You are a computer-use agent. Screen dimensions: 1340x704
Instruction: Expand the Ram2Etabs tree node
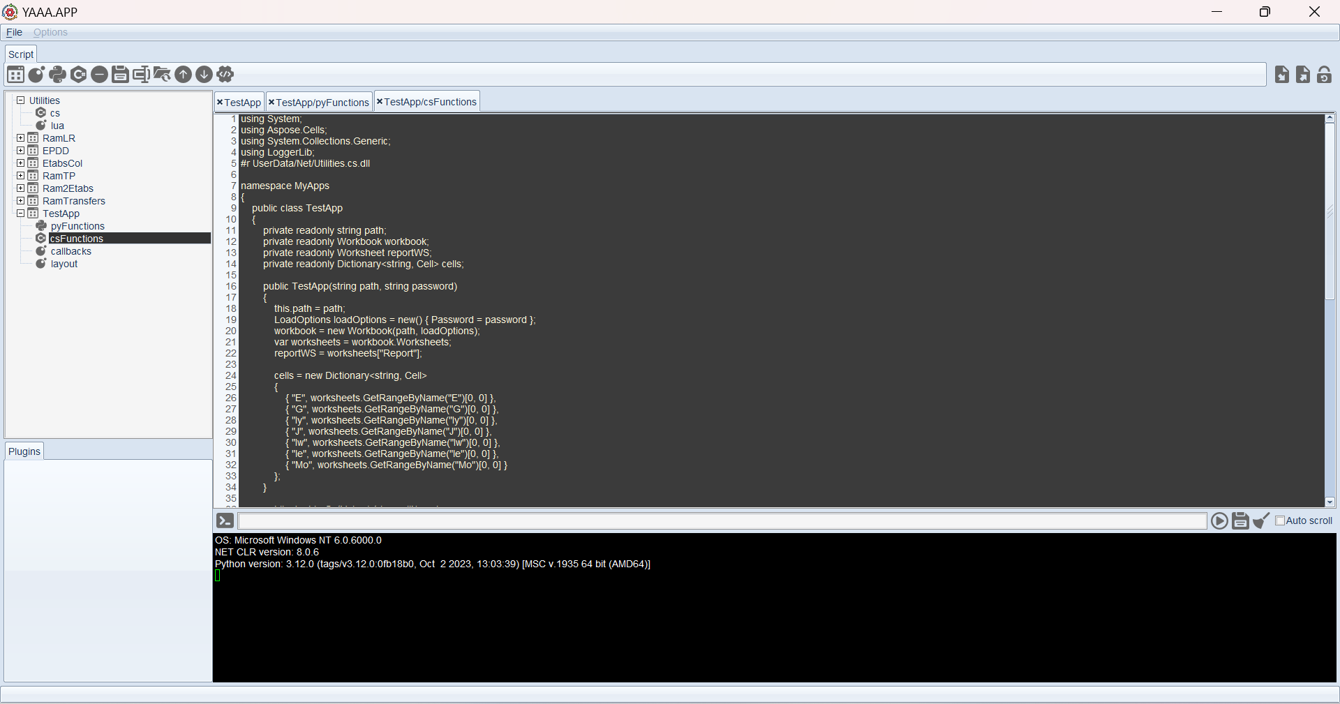pos(21,188)
